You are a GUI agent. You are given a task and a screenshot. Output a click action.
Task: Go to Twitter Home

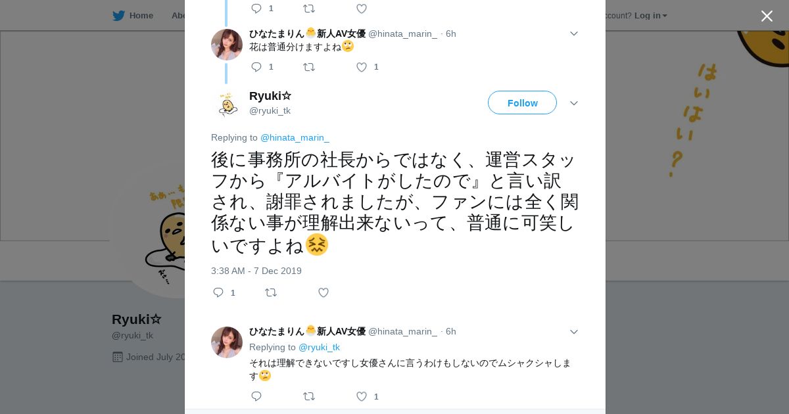133,15
